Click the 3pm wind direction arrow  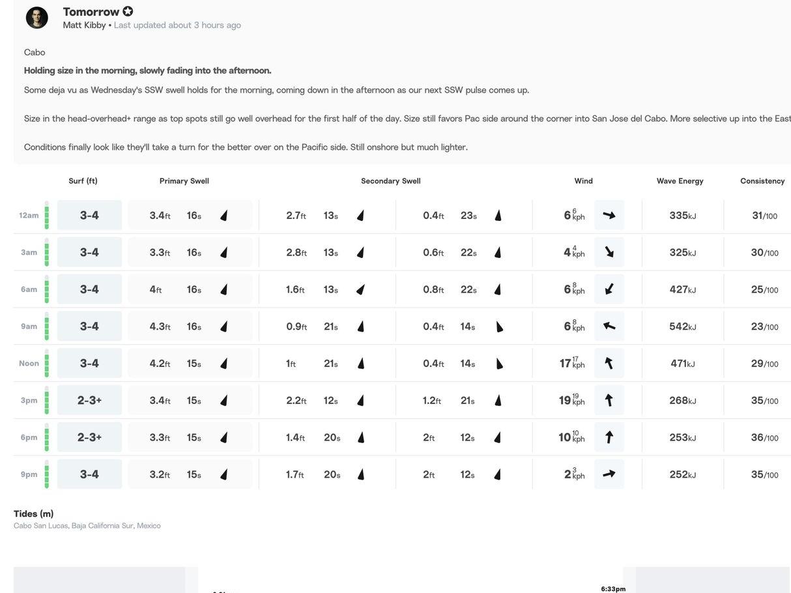609,400
